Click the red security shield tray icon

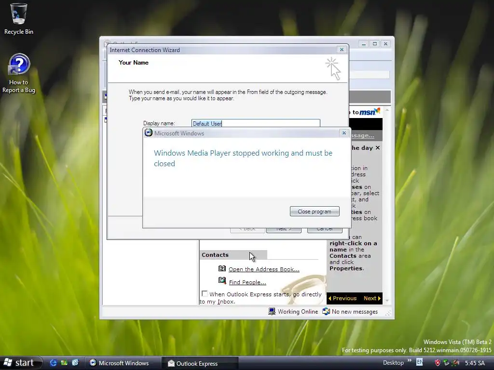pos(438,363)
